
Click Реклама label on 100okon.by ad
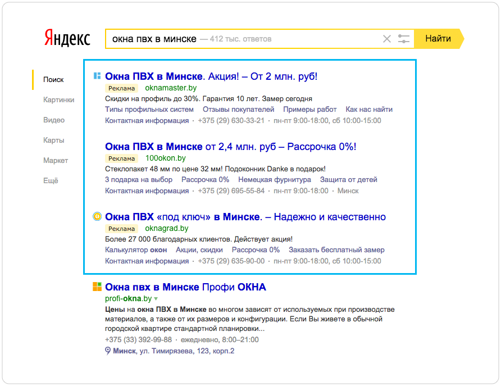121,158
